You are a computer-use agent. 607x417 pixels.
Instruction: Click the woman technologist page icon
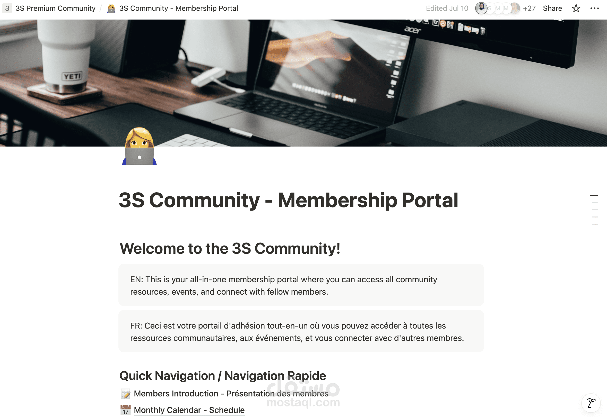click(x=139, y=146)
